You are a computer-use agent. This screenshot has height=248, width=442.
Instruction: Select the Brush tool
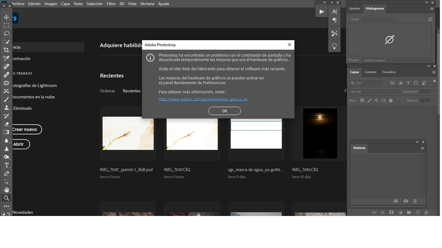click(6, 100)
